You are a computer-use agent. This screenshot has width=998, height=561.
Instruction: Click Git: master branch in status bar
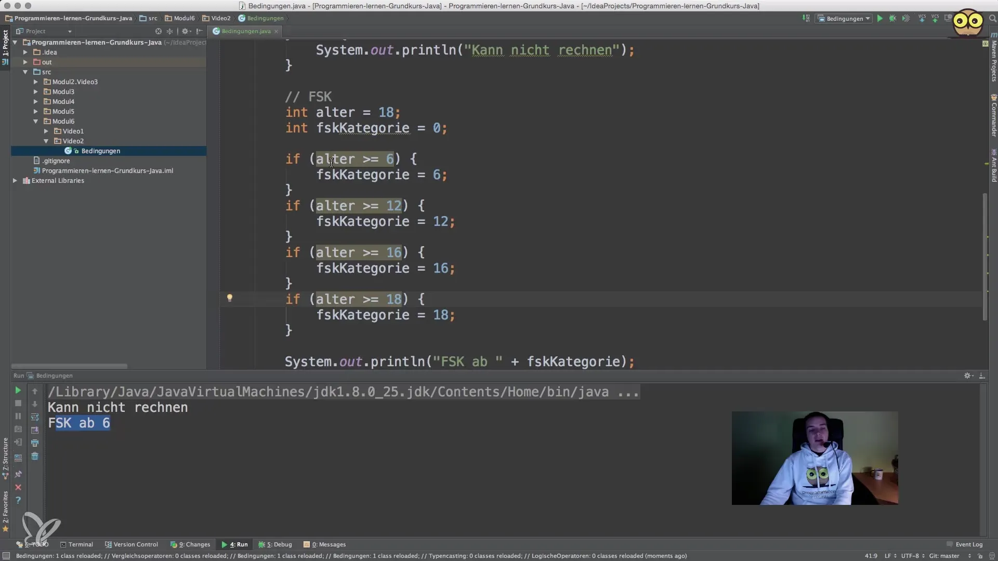pos(945,556)
